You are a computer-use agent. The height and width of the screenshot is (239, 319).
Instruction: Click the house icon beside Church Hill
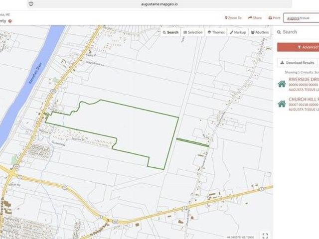pos(282,104)
